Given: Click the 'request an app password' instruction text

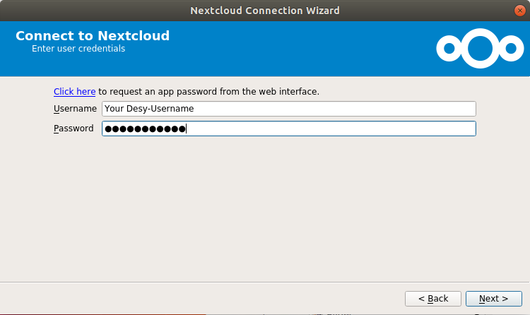Looking at the screenshot, I should (x=208, y=92).
